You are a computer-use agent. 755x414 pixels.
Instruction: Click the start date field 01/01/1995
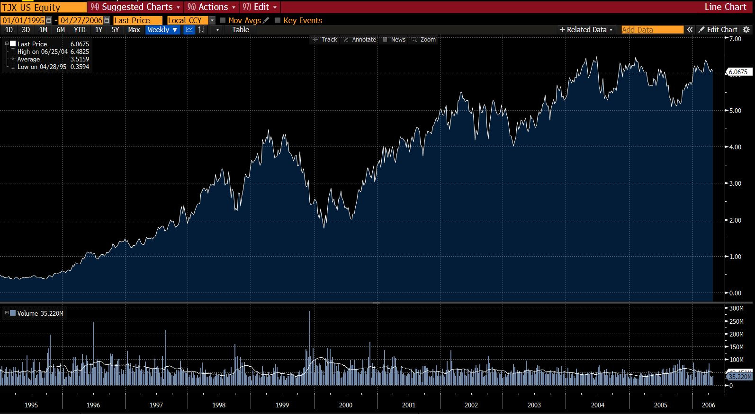click(x=23, y=20)
